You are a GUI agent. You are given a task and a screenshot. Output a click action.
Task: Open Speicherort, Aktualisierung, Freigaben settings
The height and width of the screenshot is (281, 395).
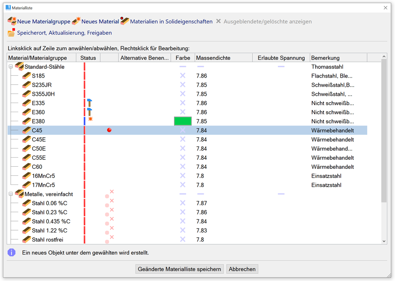[x=12, y=32]
